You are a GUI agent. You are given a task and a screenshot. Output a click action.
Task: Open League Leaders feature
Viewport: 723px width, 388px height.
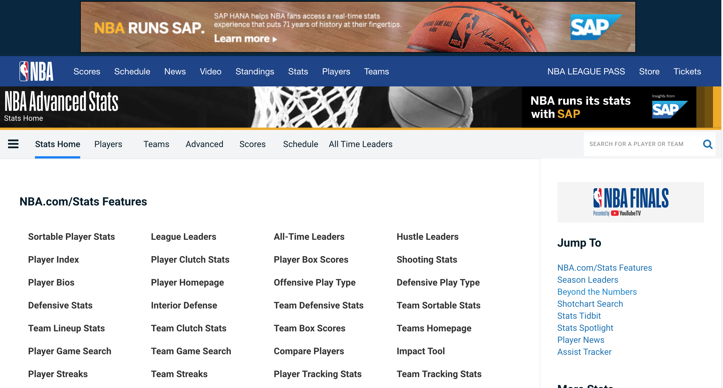(x=184, y=237)
